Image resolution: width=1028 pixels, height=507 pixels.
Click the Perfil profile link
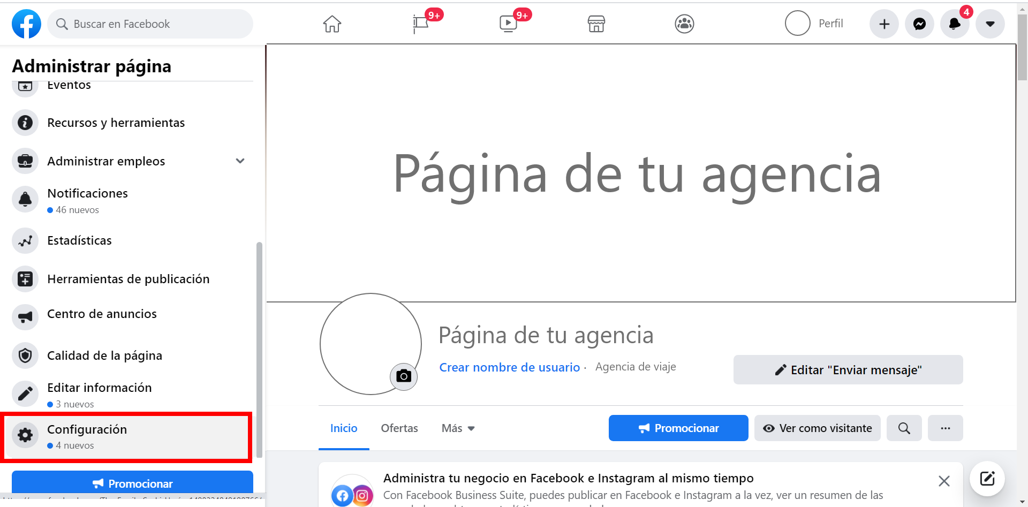pos(814,24)
